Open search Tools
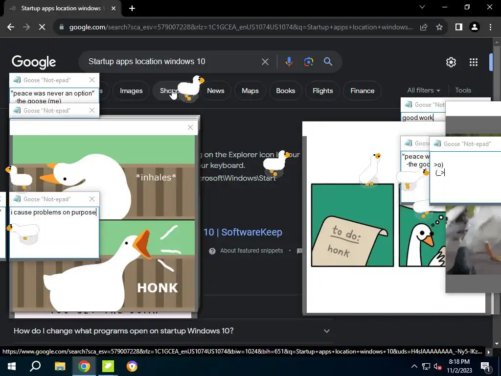 [463, 91]
